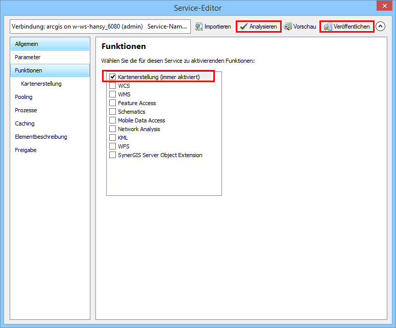Open the Allgemein settings page
396x328 pixels.
pyautogui.click(x=50, y=44)
